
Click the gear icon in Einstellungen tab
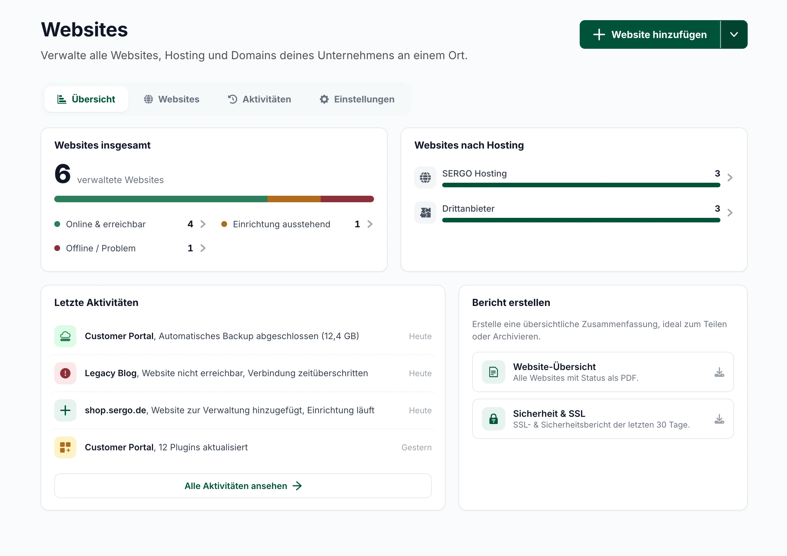pyautogui.click(x=324, y=99)
